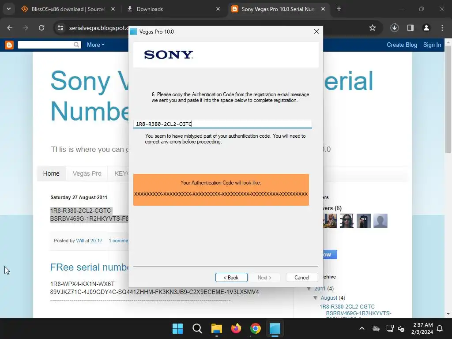The width and height of the screenshot is (452, 339).
Task: Open the 20:17 post timestamp link
Action: tap(96, 241)
